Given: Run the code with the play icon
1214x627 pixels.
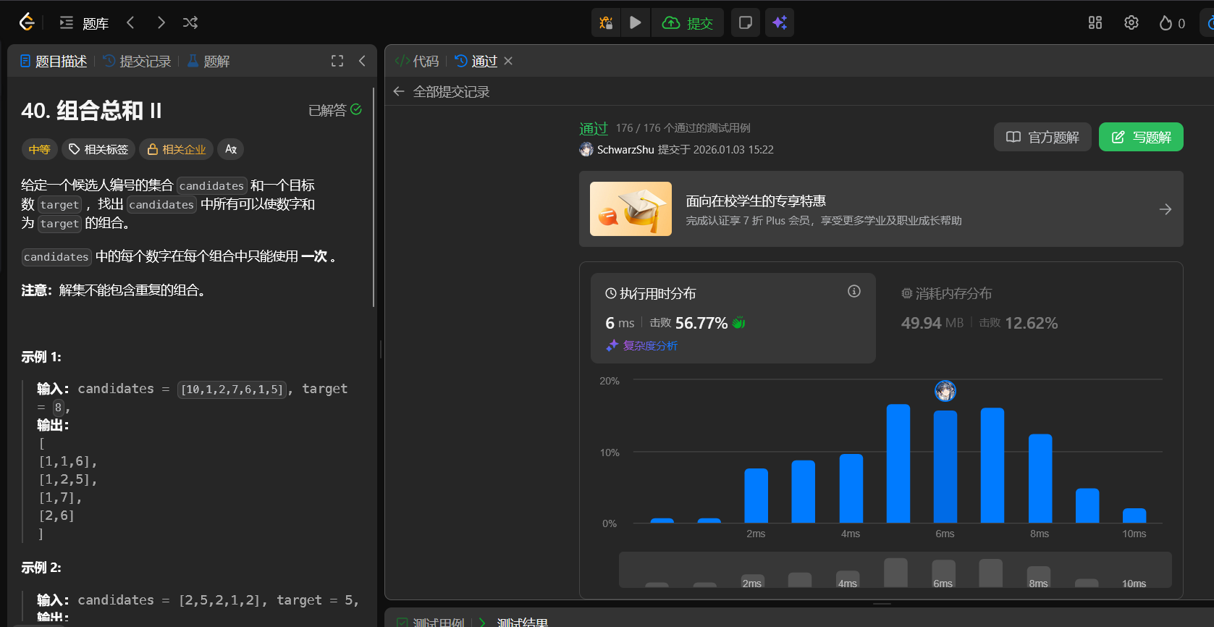Looking at the screenshot, I should pos(635,22).
